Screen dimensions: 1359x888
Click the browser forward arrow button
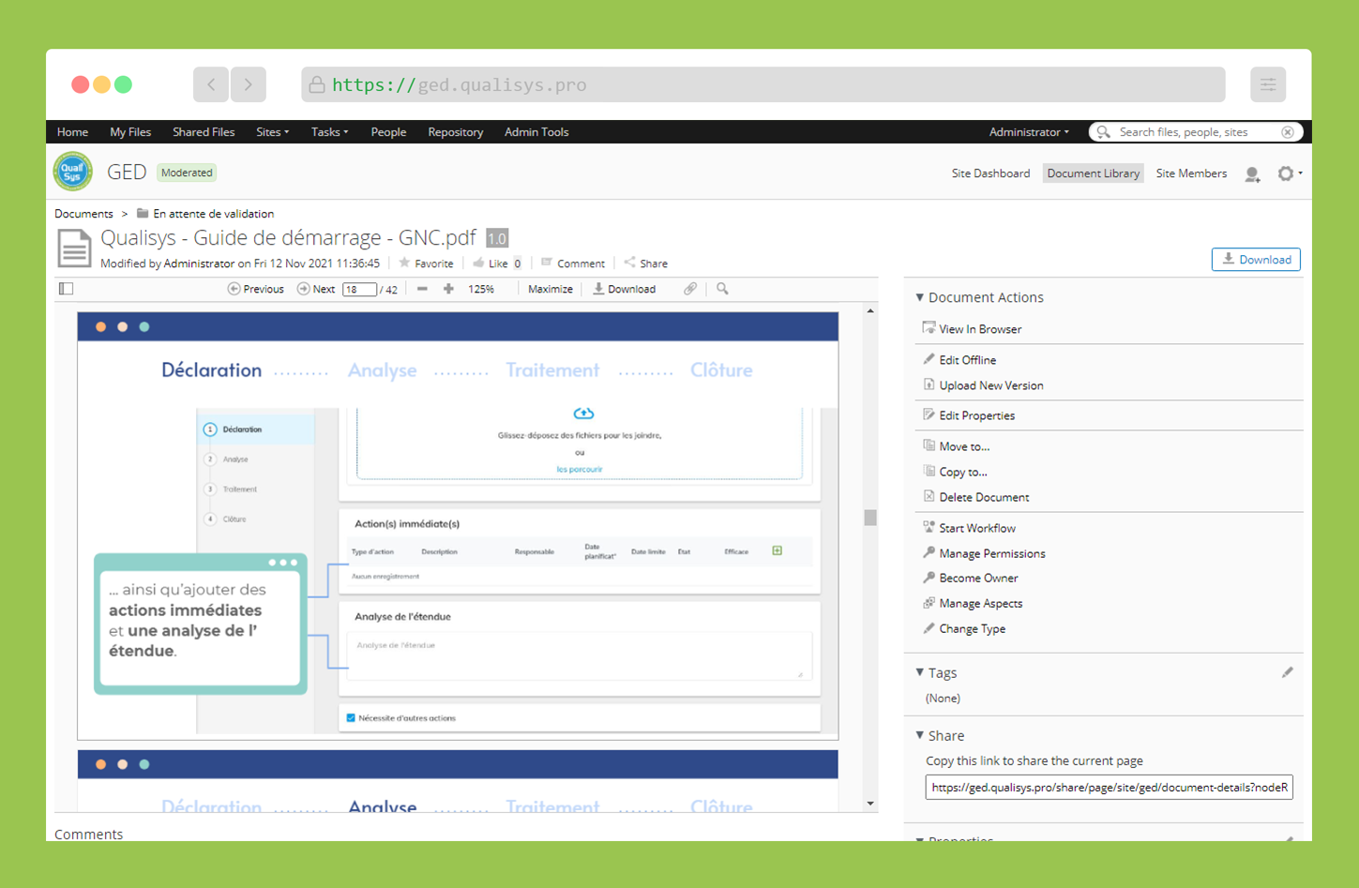pos(249,84)
